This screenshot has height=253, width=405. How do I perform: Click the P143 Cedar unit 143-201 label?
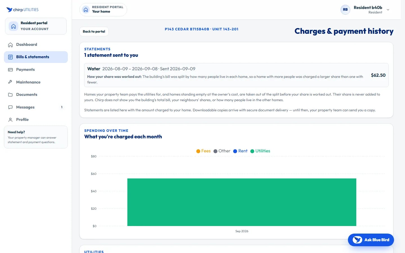[x=201, y=29]
